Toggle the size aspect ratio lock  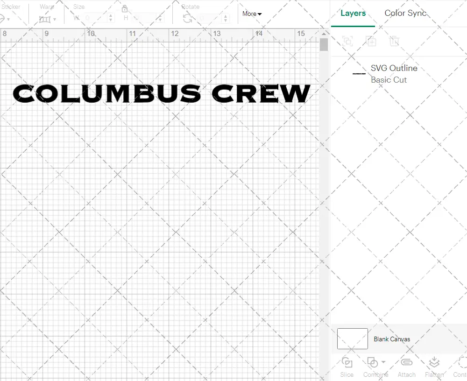(124, 9)
